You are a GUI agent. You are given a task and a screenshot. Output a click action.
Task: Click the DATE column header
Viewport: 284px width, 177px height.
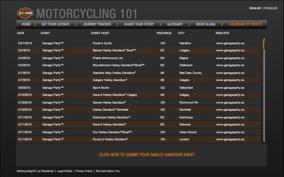(21, 33)
